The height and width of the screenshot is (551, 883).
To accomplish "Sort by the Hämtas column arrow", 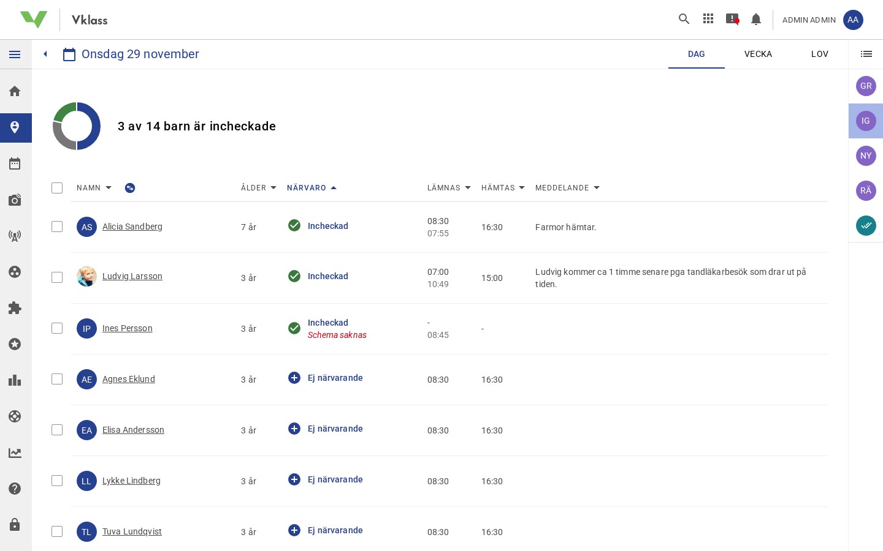I will point(522,188).
